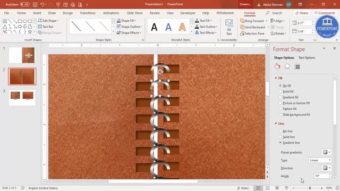Screen dimensions: 340x191
Task: Open the Selection Pane
Action: click(x=252, y=33)
